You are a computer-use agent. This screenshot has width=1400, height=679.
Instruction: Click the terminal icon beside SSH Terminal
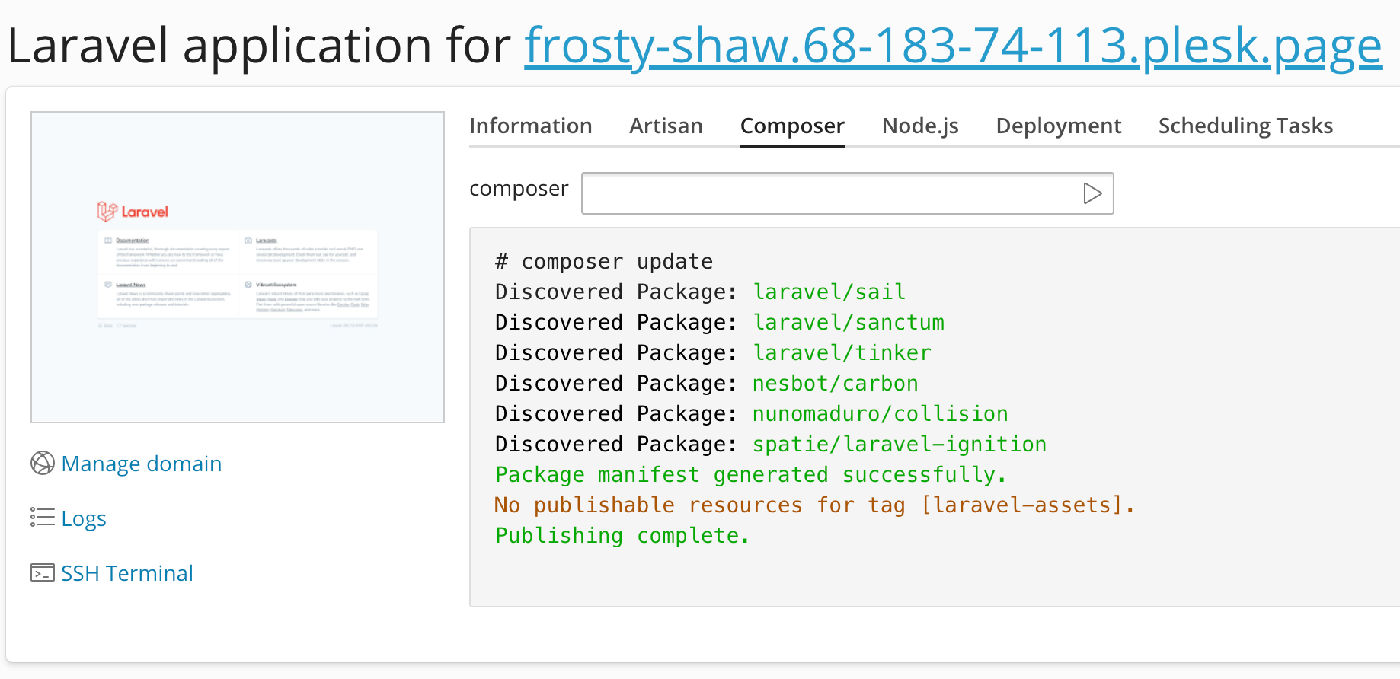[x=43, y=572]
